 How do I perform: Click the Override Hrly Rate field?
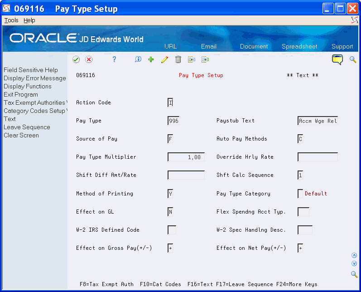coord(318,157)
